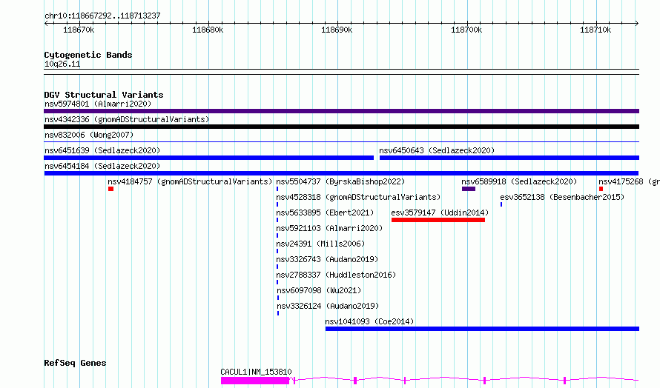The width and height of the screenshot is (660, 388).
Task: Click the esv3652138 (Besenbacher2015) blue tick
Action: tap(501, 204)
